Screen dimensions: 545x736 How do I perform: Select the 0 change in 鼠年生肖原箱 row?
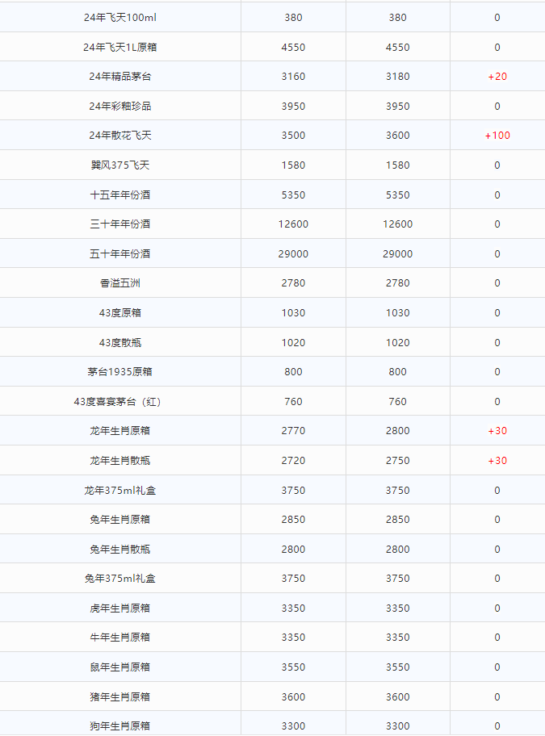click(497, 667)
